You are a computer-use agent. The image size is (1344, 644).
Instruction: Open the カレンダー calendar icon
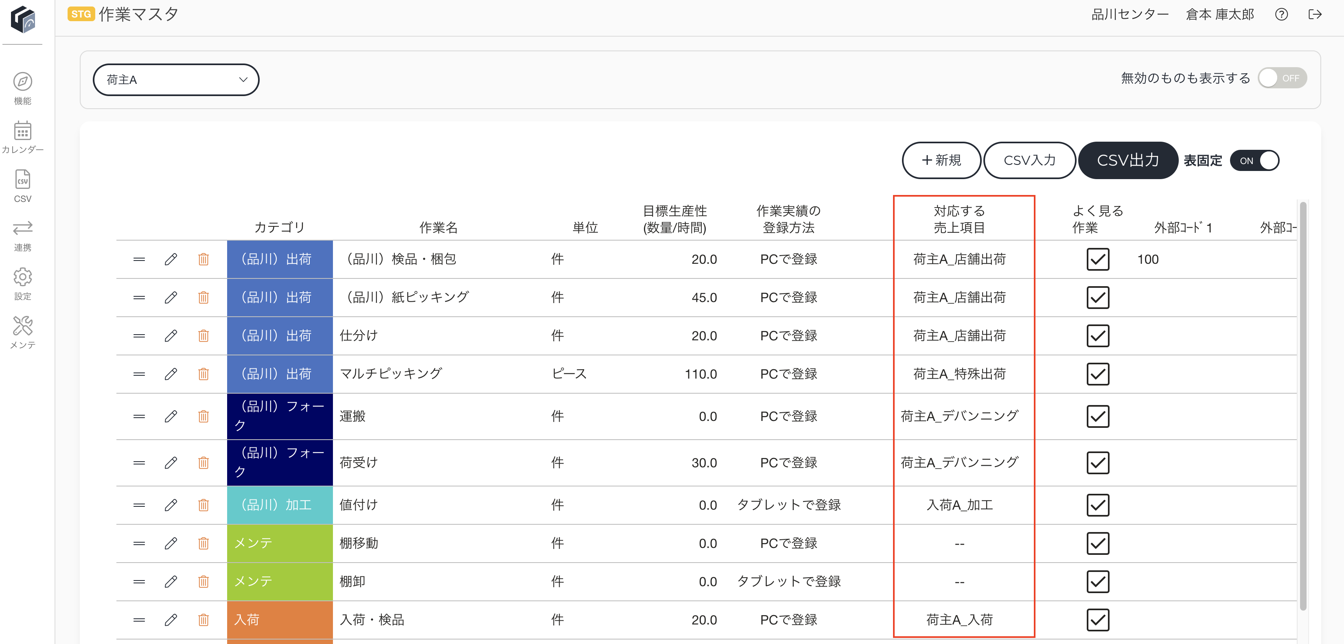point(22,131)
